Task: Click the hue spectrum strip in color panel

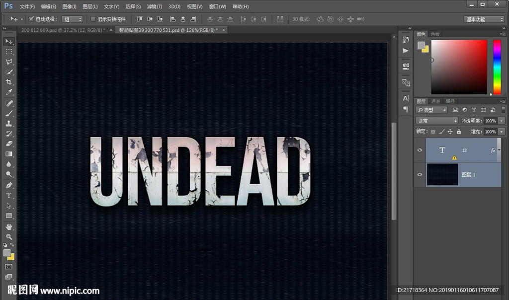Action: [497, 67]
